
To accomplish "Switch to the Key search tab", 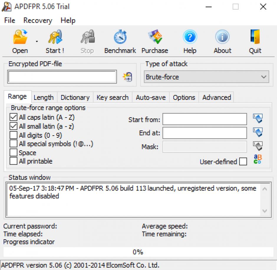I will pyautogui.click(x=113, y=97).
